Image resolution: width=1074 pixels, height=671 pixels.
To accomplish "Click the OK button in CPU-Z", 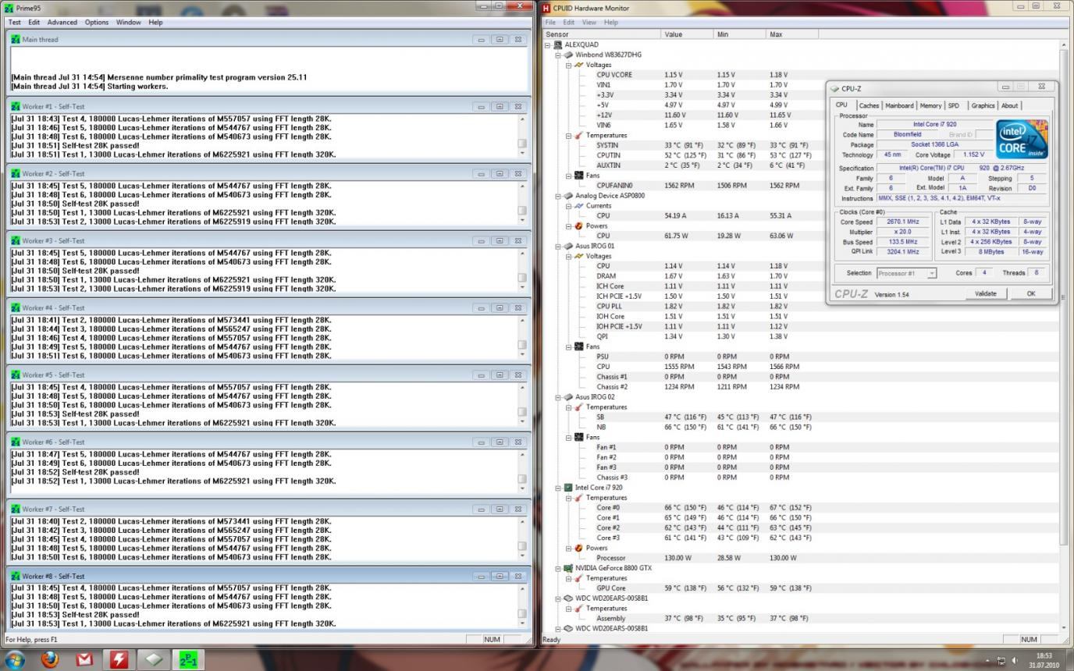I will point(1030,293).
